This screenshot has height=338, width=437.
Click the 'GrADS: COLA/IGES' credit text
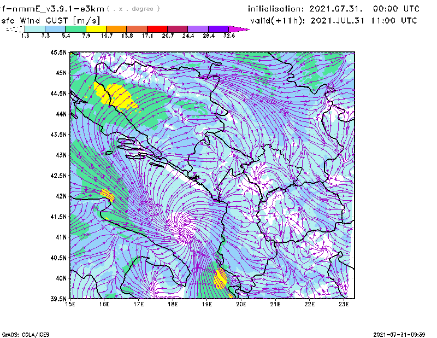[x=26, y=335]
